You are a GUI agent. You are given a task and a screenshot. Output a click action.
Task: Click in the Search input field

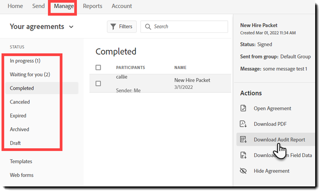188,27
